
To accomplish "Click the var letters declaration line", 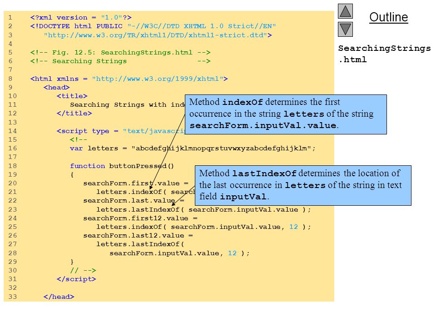I will point(193,148).
